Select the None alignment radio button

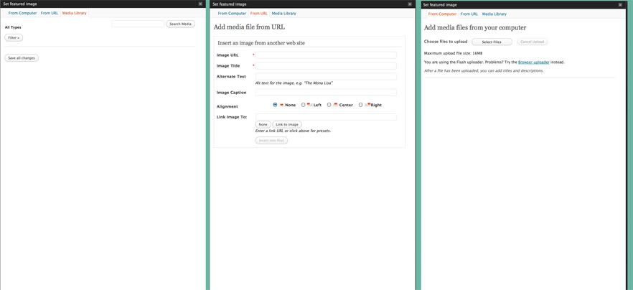(x=275, y=105)
